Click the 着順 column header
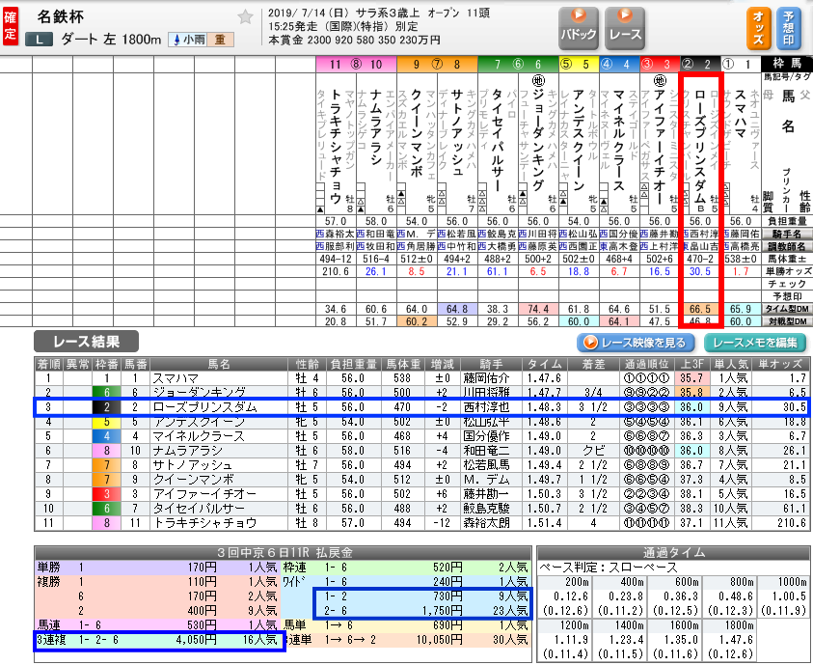This screenshot has height=665, width=813. coord(48,364)
